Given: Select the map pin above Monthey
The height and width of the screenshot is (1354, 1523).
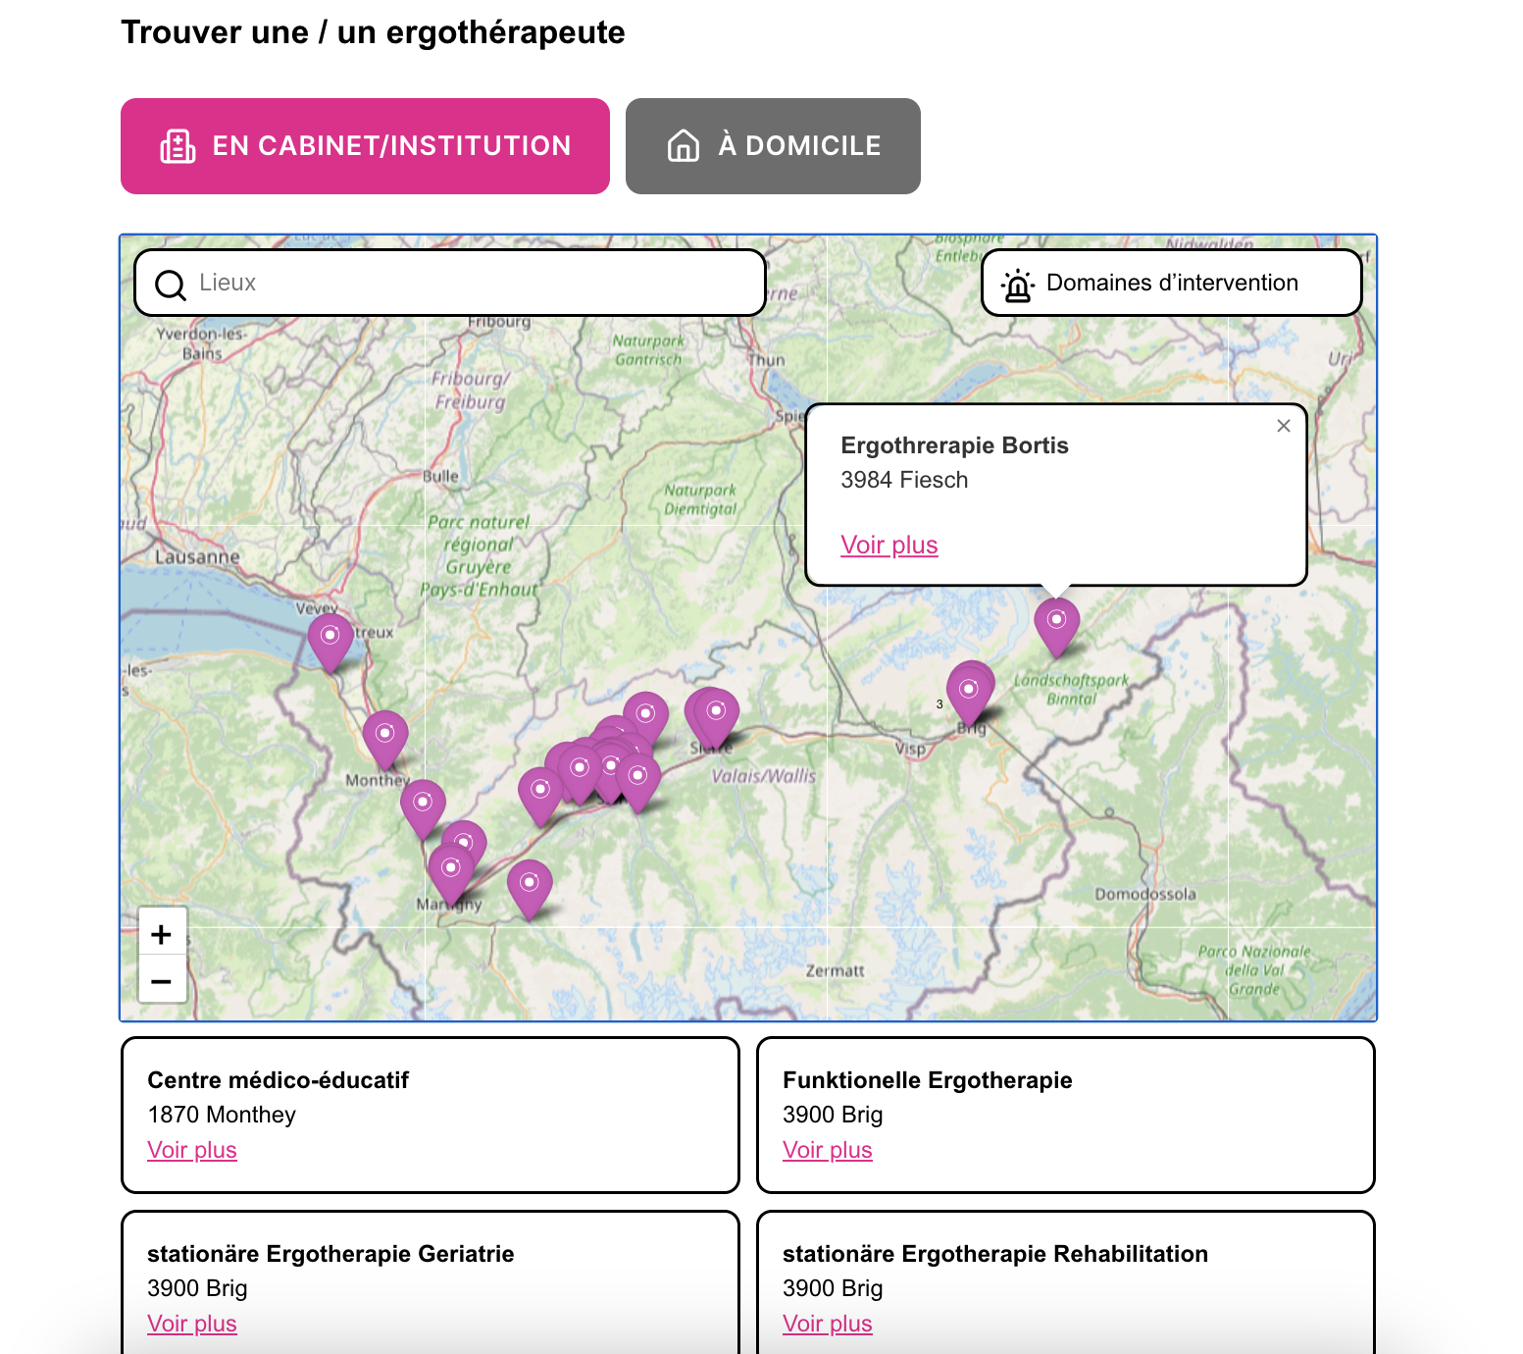Looking at the screenshot, I should pyautogui.click(x=385, y=737).
